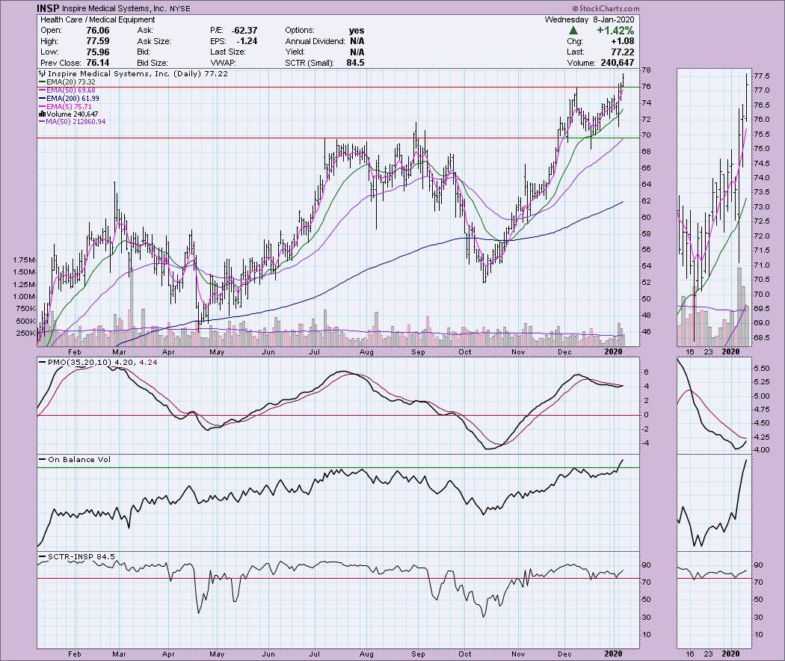Click the Chg value +1.08
The image size is (785, 661).
[x=622, y=41]
